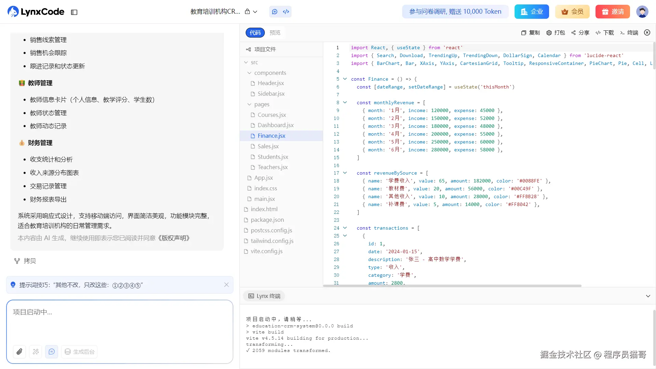Open the 版权声明 link
This screenshot has height=369, width=656.
point(174,238)
